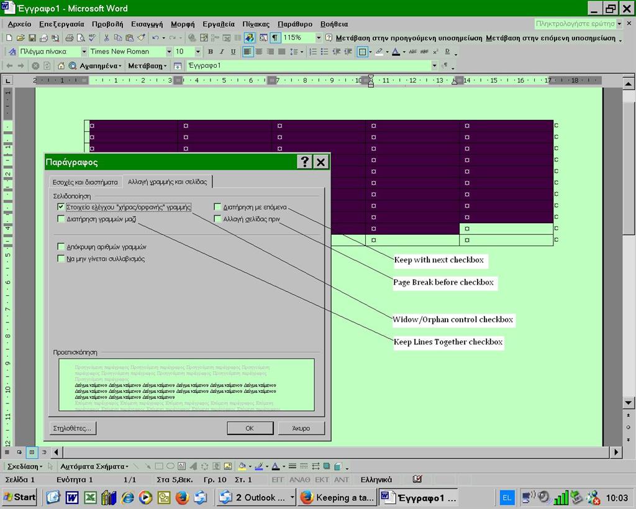
Task: Enable the Keep with next checkbox
Action: point(217,206)
